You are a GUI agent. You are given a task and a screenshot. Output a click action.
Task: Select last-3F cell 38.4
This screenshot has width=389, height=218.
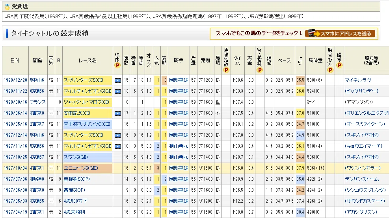pyautogui.click(x=300, y=212)
